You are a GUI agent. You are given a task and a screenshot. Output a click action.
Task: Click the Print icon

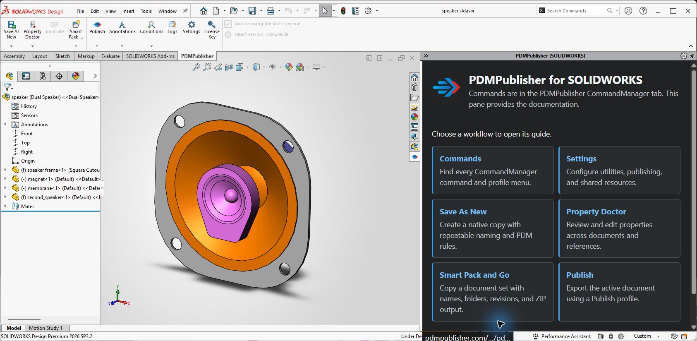[x=271, y=11]
